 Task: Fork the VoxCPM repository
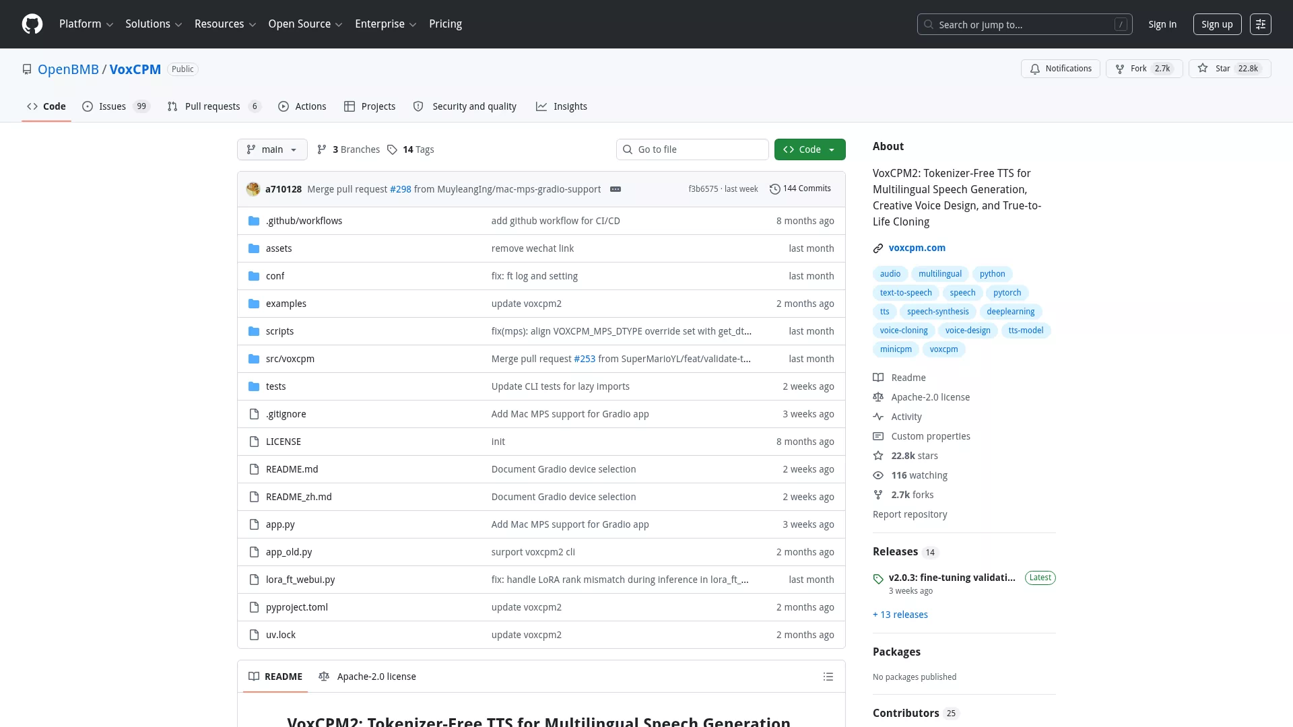tap(1144, 69)
